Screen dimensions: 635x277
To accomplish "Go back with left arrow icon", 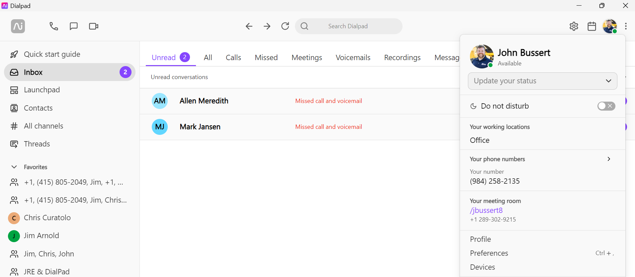I will (x=249, y=26).
